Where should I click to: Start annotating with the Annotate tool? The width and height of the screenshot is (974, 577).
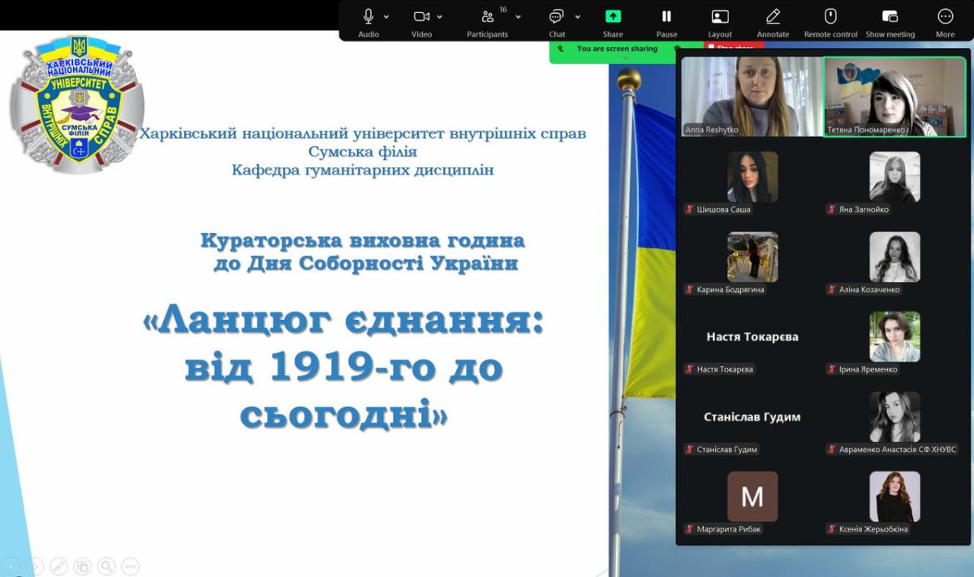(x=773, y=17)
